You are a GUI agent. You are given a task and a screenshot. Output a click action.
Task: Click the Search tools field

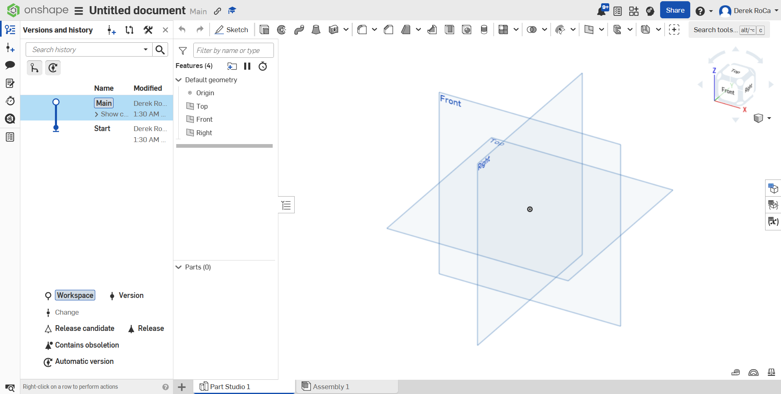point(729,30)
